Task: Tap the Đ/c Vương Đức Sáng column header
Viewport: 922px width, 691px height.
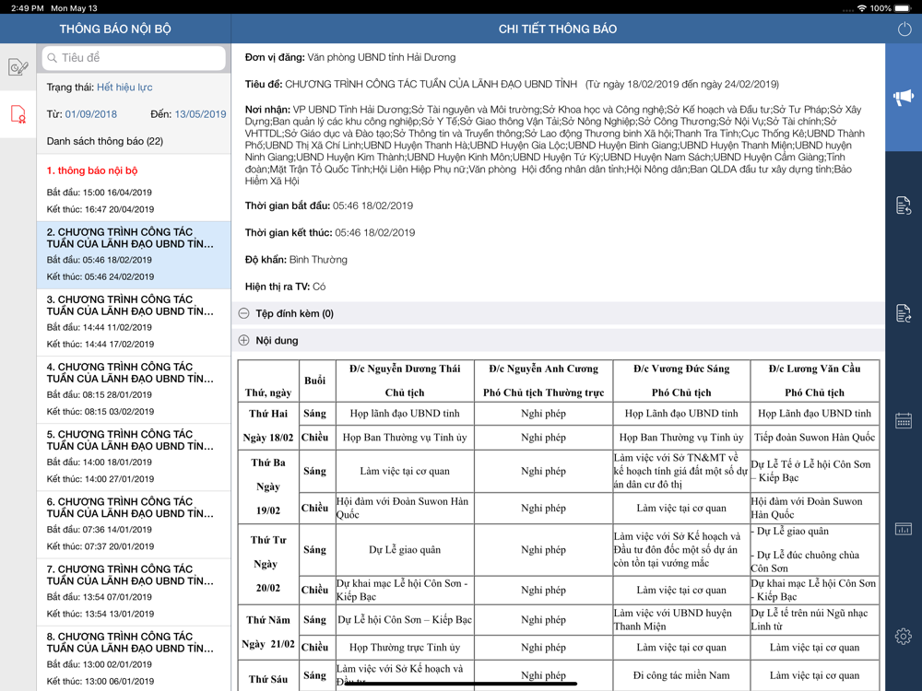Action: click(x=681, y=381)
